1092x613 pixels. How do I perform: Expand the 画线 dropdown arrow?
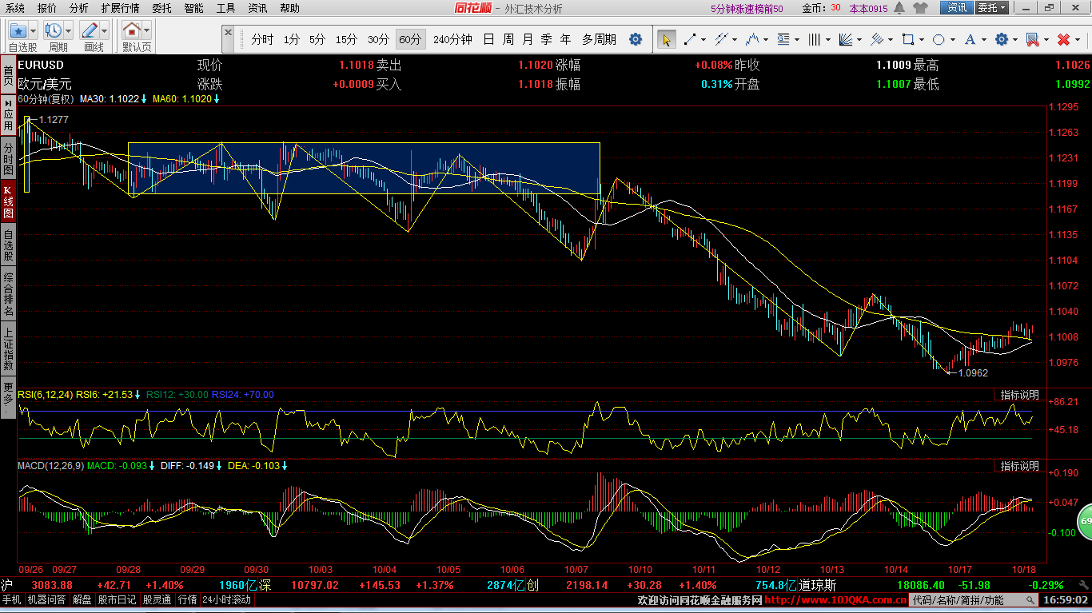tap(106, 31)
